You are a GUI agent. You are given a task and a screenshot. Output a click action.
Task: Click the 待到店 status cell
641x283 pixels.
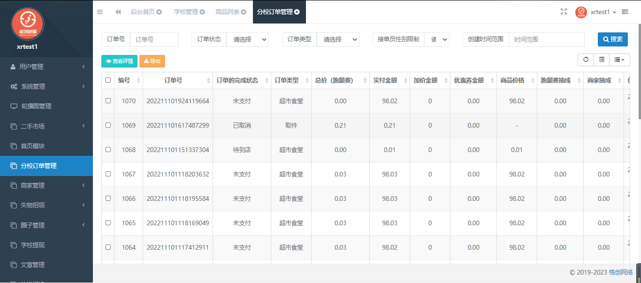242,150
